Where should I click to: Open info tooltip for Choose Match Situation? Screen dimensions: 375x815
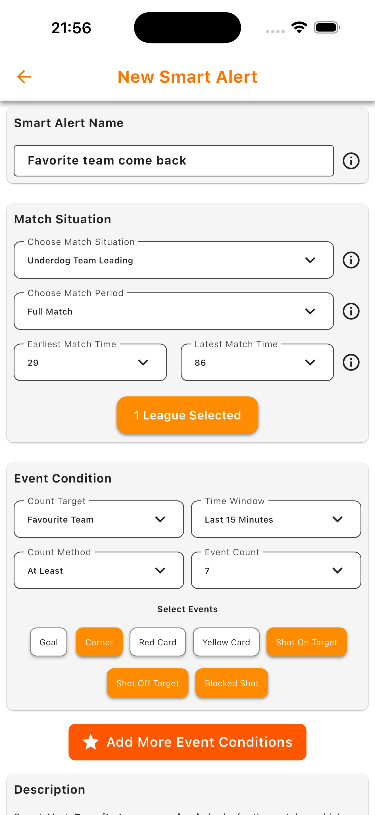[x=351, y=260]
